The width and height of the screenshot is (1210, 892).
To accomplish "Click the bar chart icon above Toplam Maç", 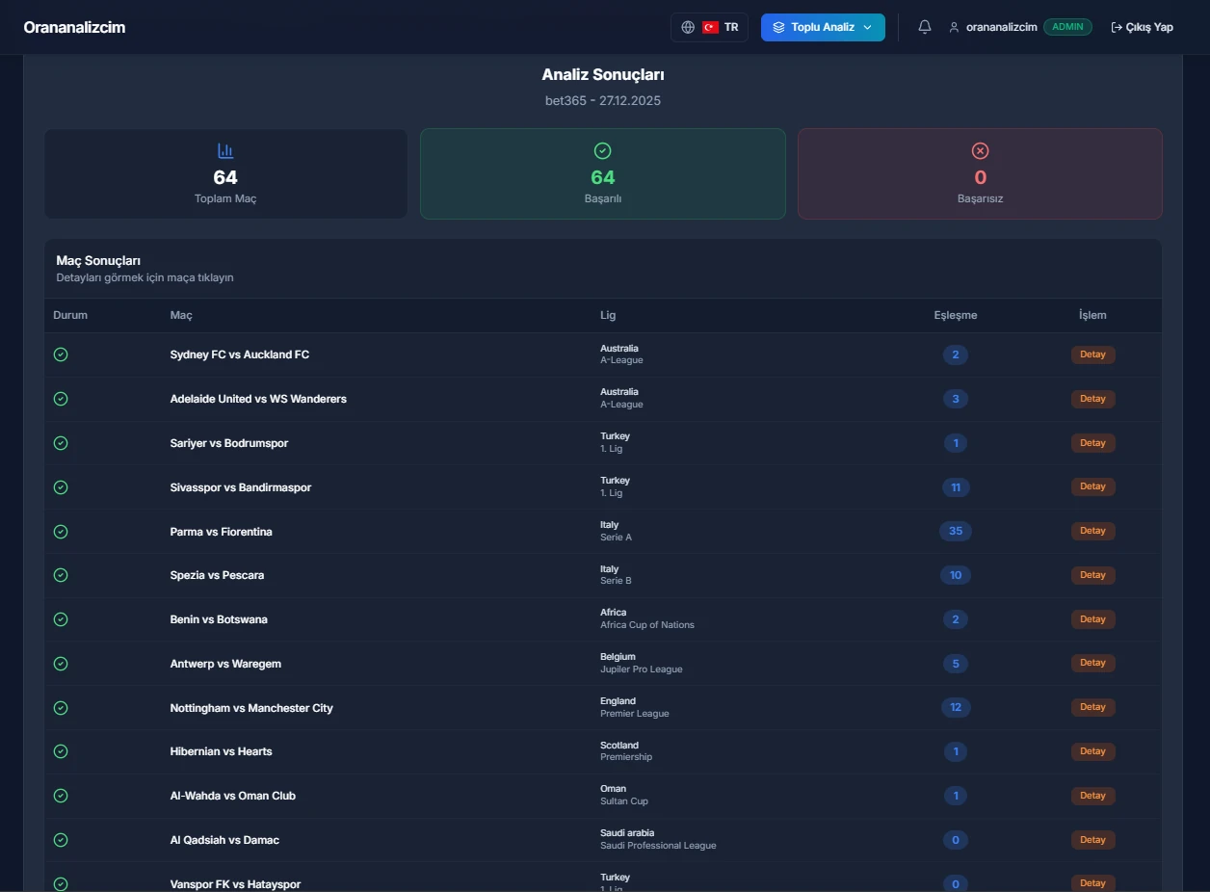I will point(225,151).
